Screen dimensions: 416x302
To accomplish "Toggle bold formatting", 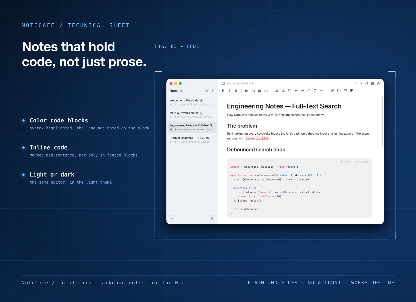I will pyautogui.click(x=223, y=91).
